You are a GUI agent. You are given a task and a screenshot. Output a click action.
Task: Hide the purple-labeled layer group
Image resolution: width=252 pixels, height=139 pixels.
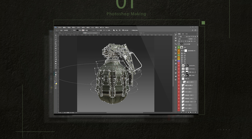coord(178,61)
